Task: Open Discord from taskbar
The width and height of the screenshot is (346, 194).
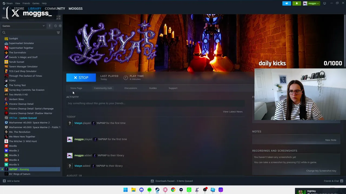Action: [x=141, y=190]
